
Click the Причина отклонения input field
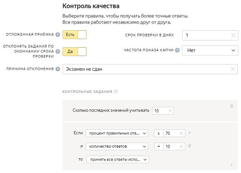[150, 69]
